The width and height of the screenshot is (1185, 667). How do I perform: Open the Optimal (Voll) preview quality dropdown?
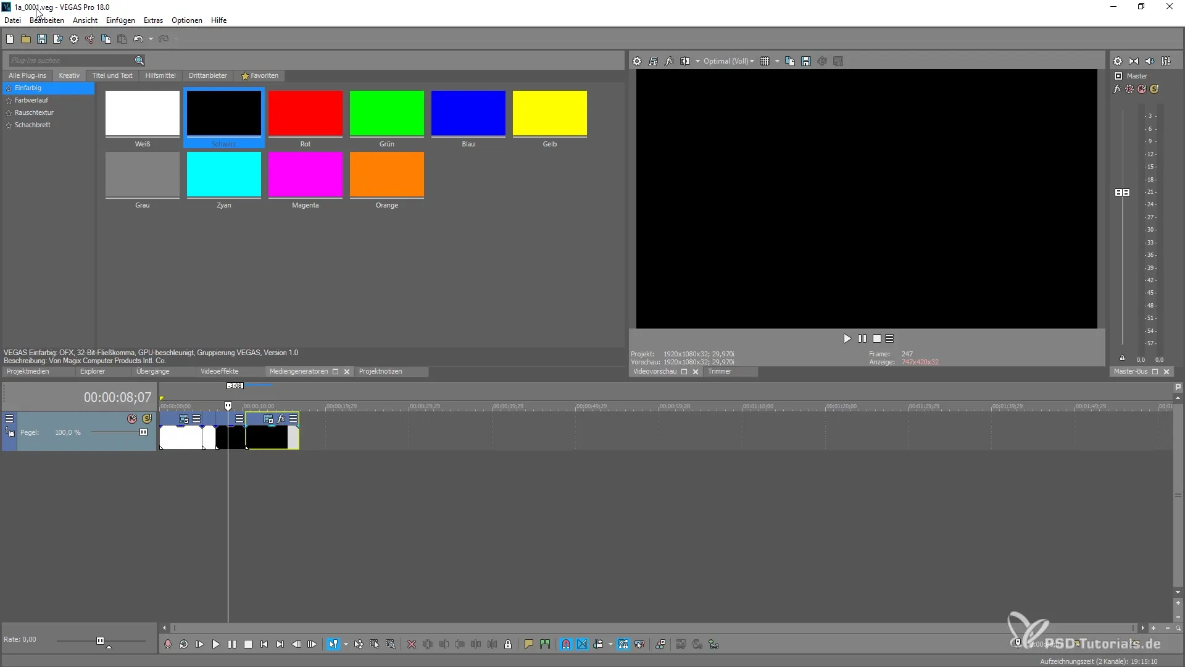click(729, 61)
